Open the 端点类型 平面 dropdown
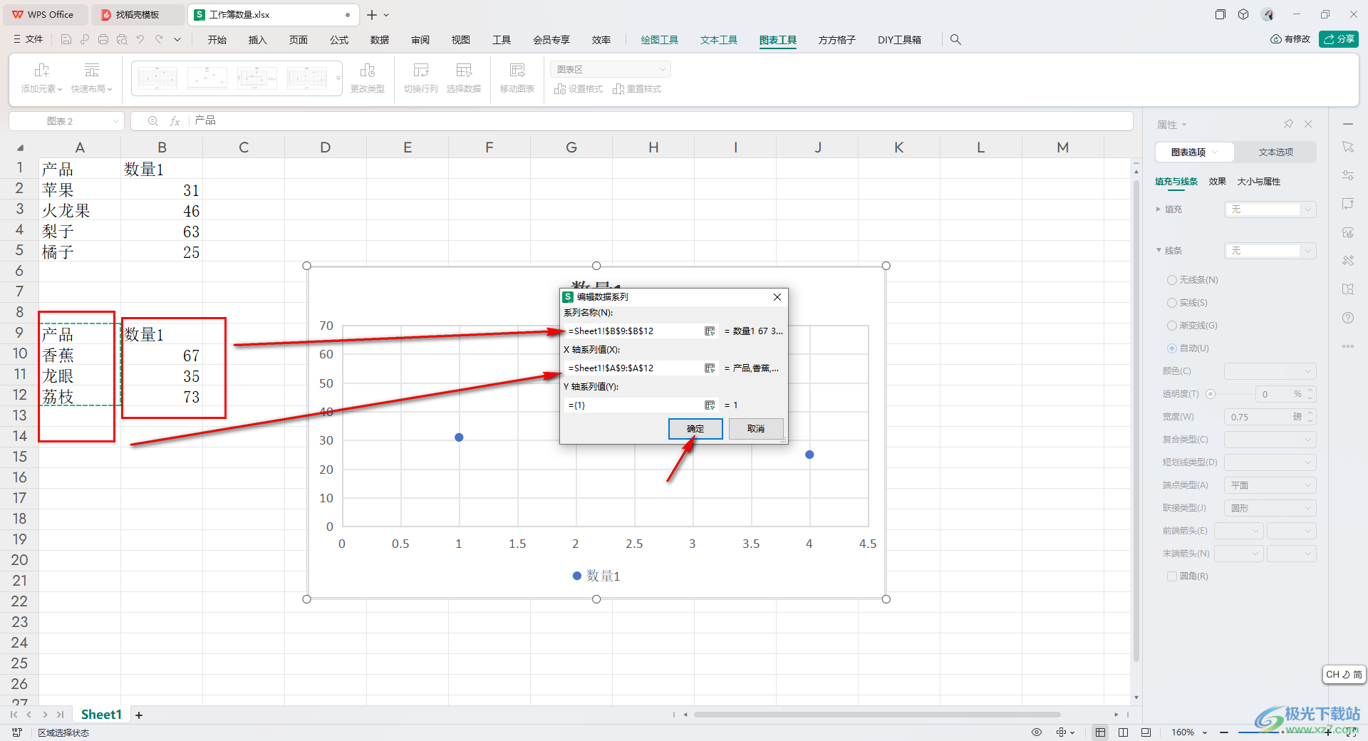 1270,485
